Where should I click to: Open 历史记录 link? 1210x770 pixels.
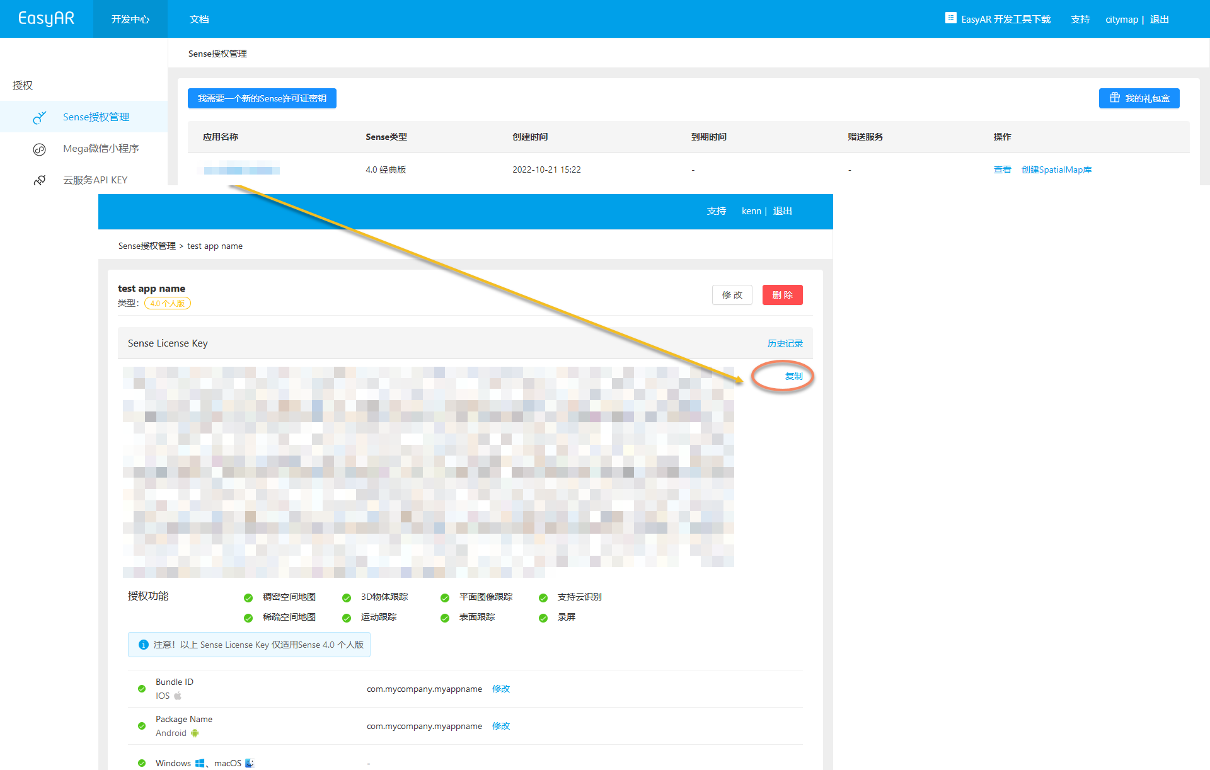coord(785,343)
